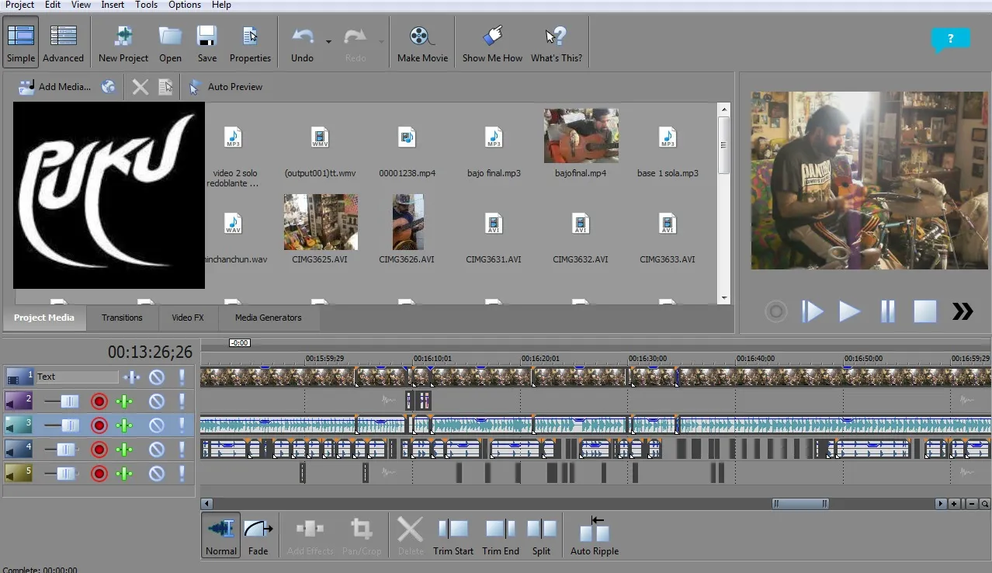The width and height of the screenshot is (992, 573).
Task: Open the Edit menu
Action: click(x=53, y=5)
